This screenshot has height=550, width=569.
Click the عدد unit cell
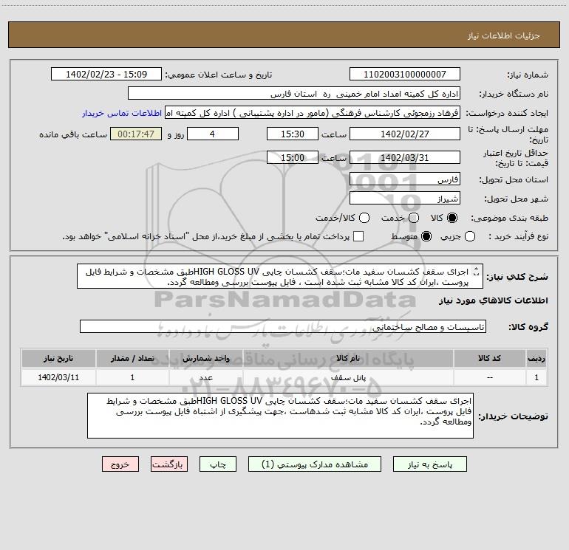(205, 377)
